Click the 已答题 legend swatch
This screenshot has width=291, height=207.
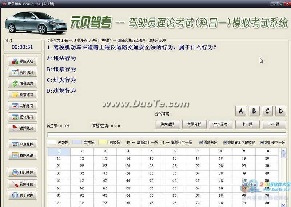[103, 142]
